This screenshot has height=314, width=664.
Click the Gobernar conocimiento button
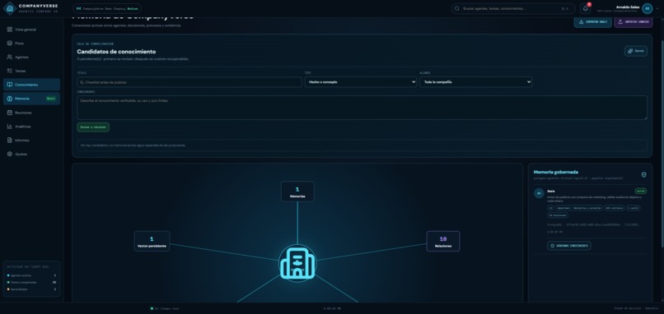[568, 246]
